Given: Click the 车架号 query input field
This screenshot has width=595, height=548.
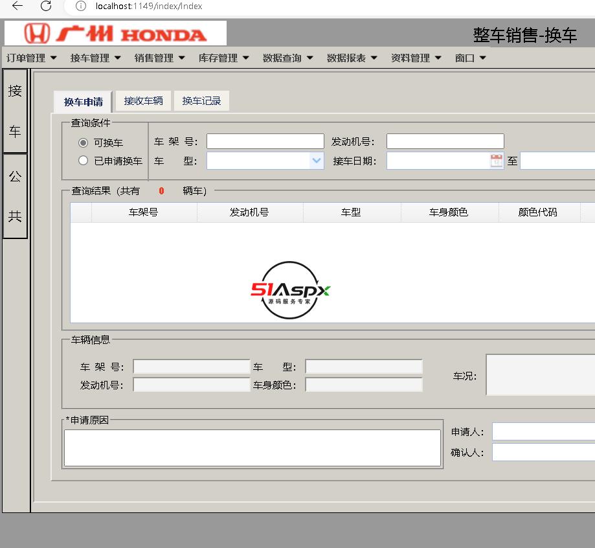Looking at the screenshot, I should (265, 141).
